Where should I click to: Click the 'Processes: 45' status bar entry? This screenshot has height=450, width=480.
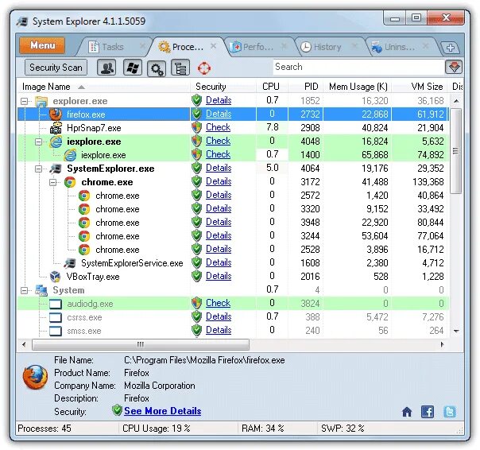45,429
